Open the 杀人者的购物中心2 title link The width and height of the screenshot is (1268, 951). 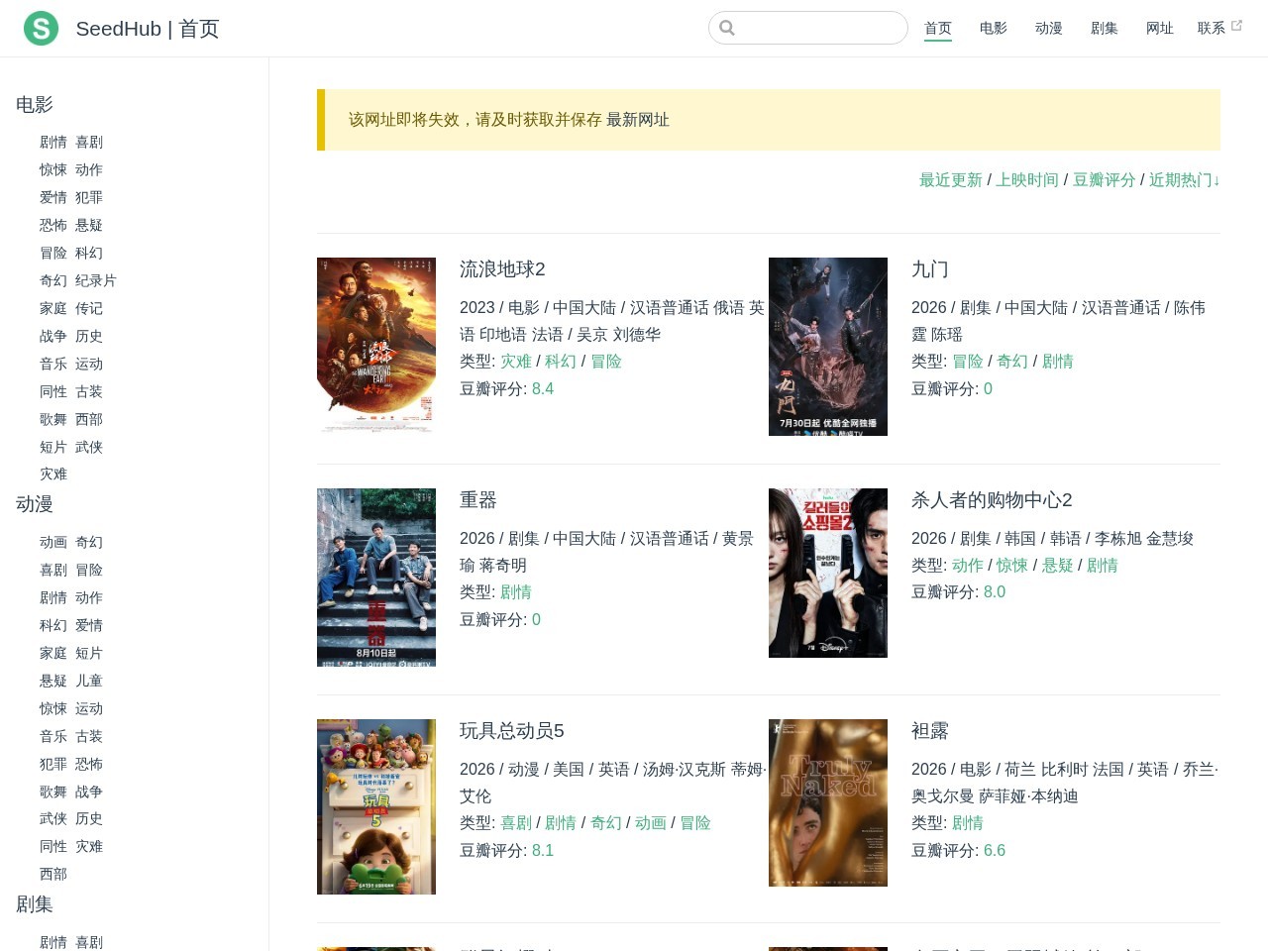click(992, 500)
